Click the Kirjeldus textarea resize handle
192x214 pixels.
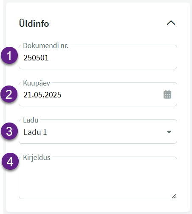tap(174, 196)
